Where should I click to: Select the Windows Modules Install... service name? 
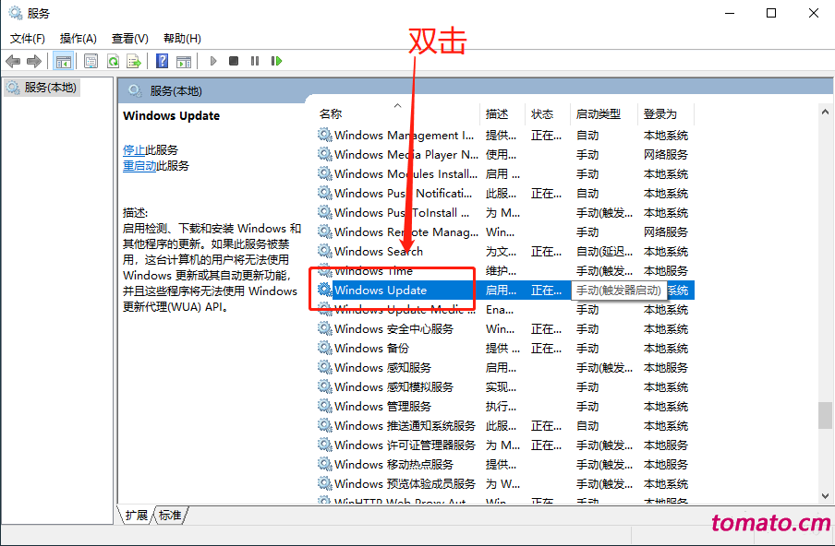click(405, 173)
